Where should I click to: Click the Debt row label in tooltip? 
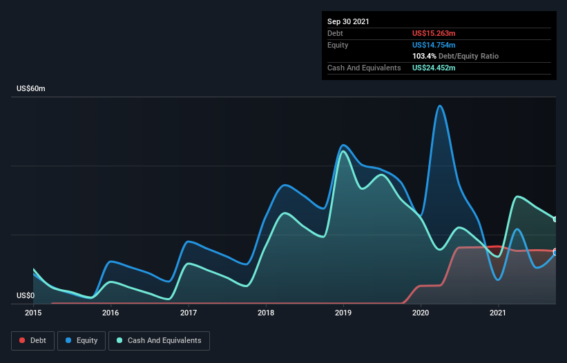335,33
